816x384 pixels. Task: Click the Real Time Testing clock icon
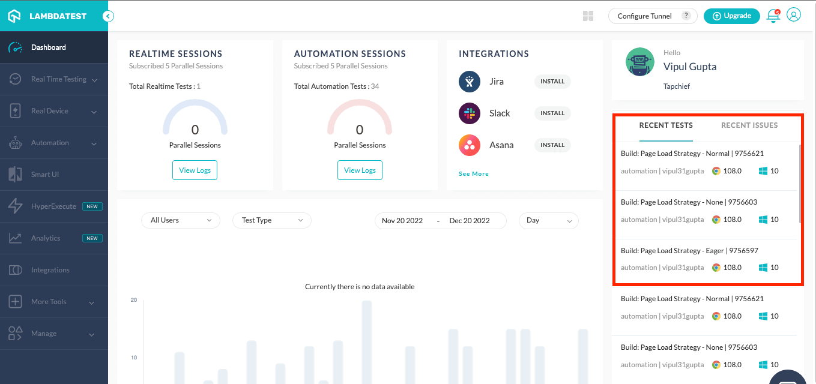(x=16, y=79)
